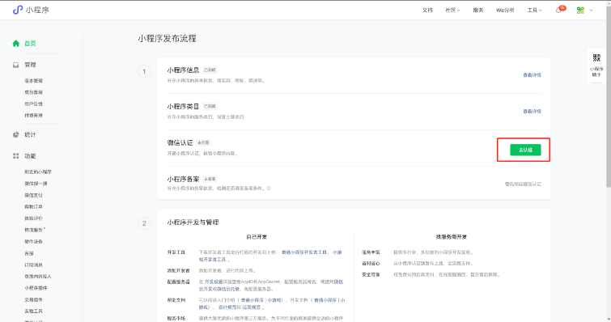
Task: Open 管理 section in sidebar
Action: 30,65
